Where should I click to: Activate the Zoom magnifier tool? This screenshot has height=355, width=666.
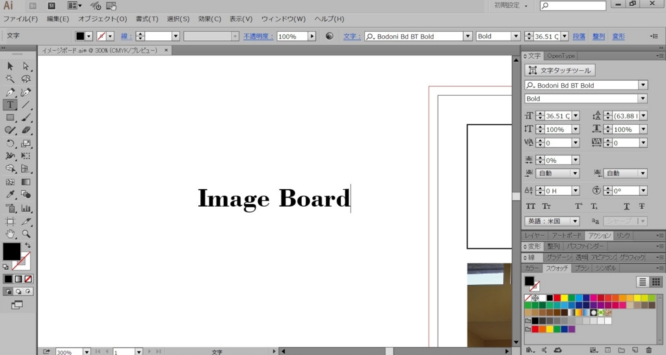[x=26, y=233]
